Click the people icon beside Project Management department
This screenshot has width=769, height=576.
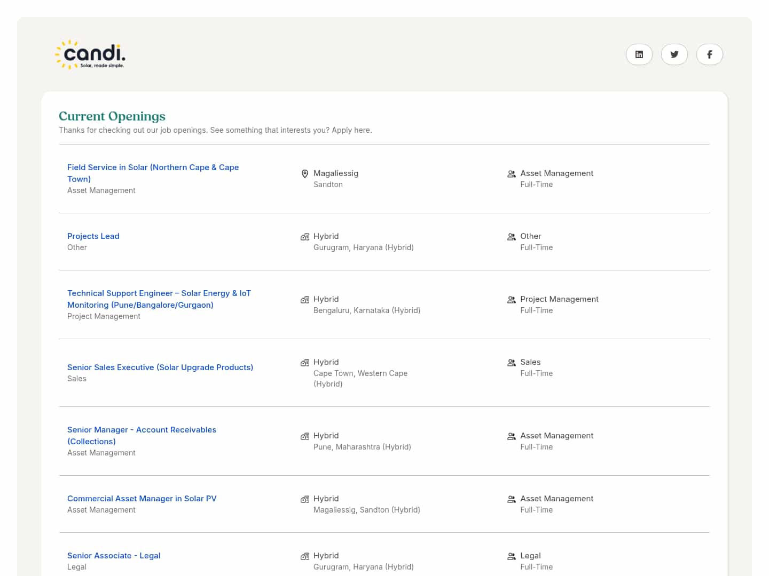[x=511, y=300]
